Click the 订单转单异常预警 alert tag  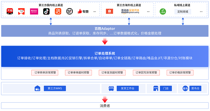coord(45,72)
